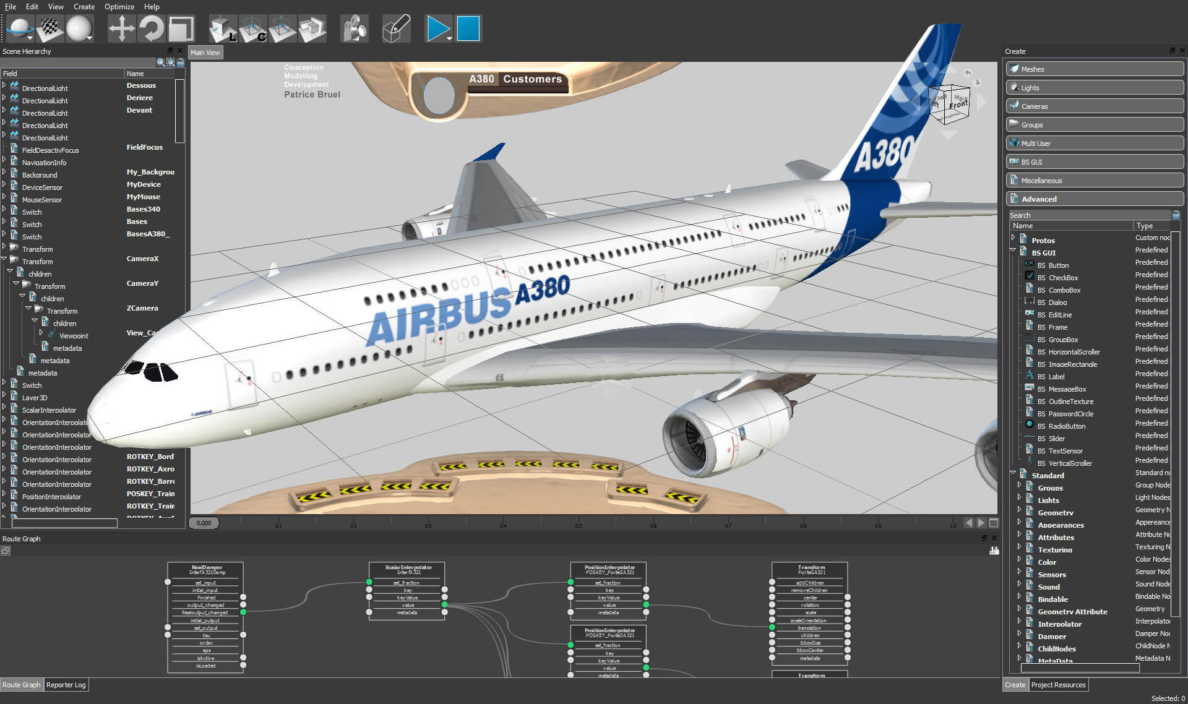1188x704 pixels.
Task: Switch to the Reporter Log tab
Action: (66, 685)
